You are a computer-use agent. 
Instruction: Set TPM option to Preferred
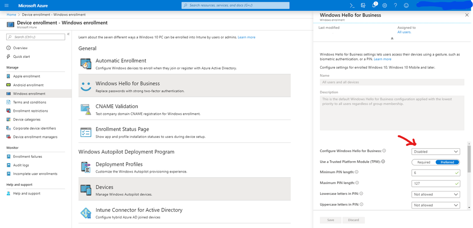(447, 162)
